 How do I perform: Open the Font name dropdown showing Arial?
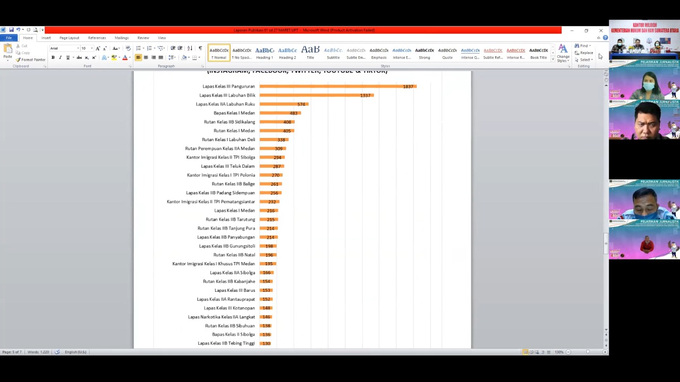[79, 48]
